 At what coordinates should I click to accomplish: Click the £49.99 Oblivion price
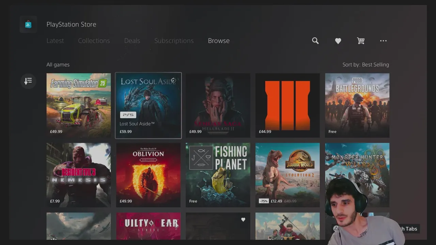point(126,201)
